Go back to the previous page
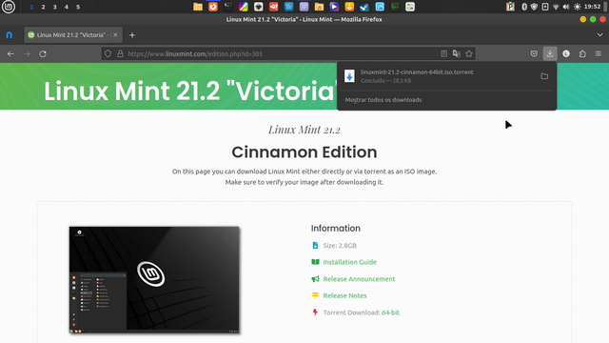The image size is (609, 343). (x=10, y=53)
